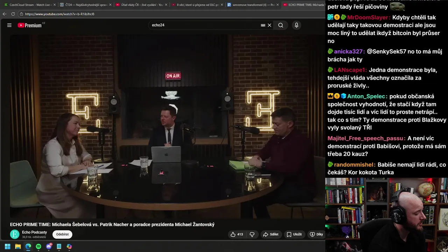Click the streamer webcam overlay
Image resolution: width=448 pixels, height=252 pixels.
(x=386, y=215)
